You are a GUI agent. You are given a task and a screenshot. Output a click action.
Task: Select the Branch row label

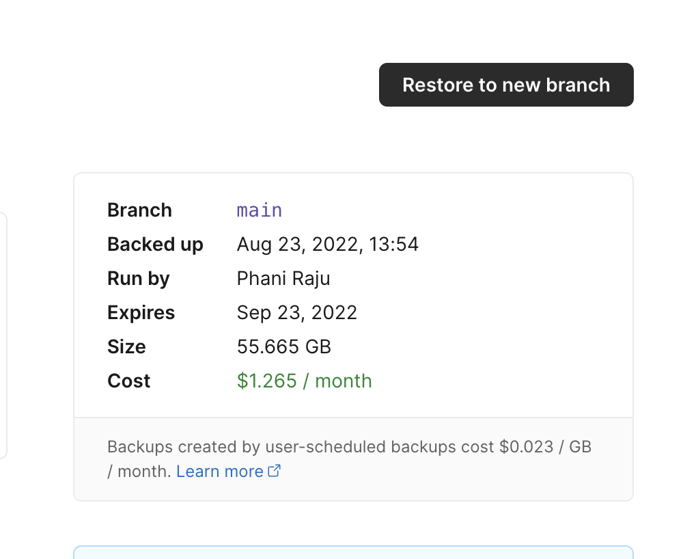[139, 210]
